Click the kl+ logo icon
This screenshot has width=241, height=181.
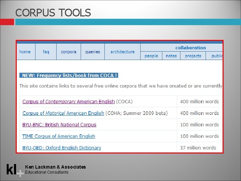15,170
